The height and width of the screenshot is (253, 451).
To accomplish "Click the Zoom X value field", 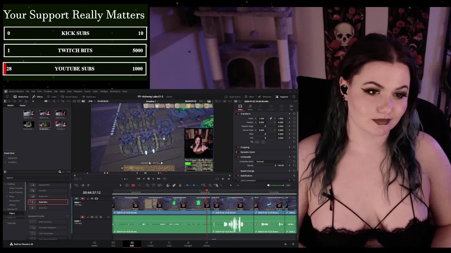I will [x=261, y=118].
